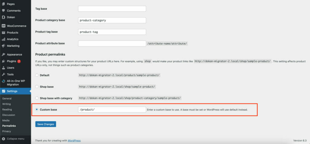This screenshot has width=310, height=144.
Task: Go to Discussion settings submenu
Action: point(8,115)
